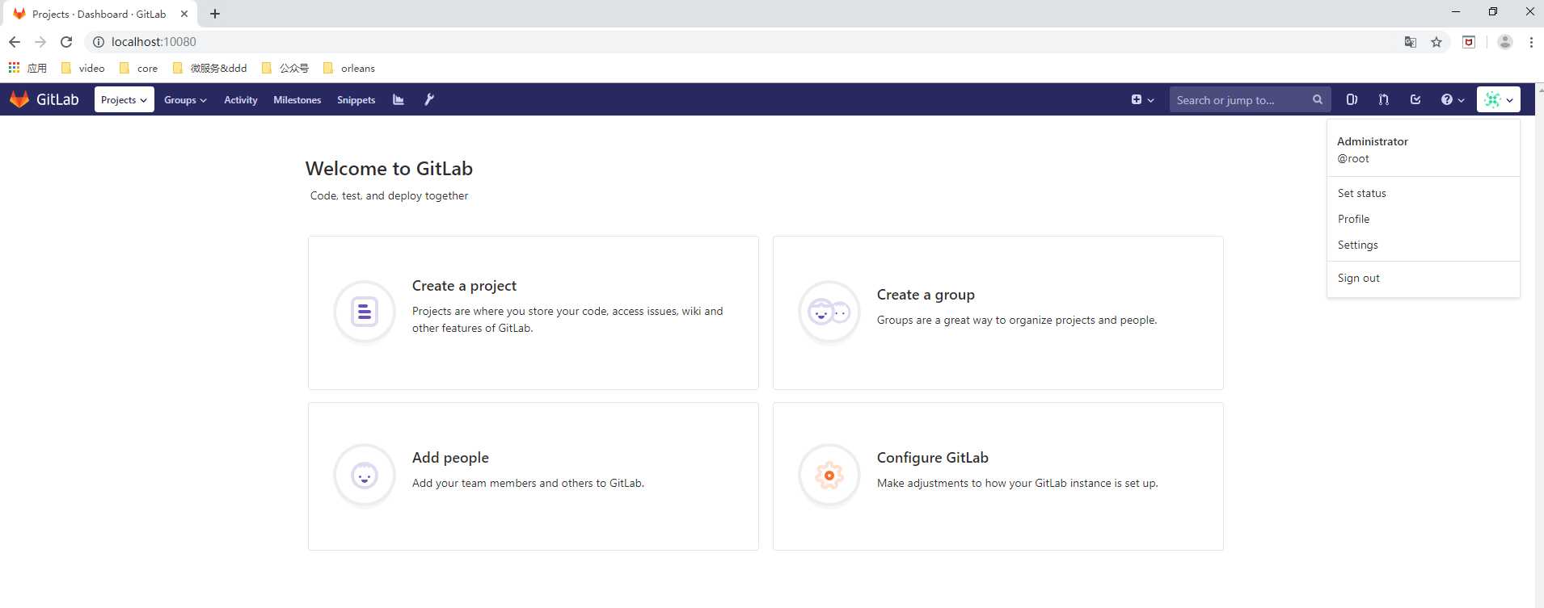
Task: Click 'Code, test, and deploy together' text
Action: coord(389,195)
